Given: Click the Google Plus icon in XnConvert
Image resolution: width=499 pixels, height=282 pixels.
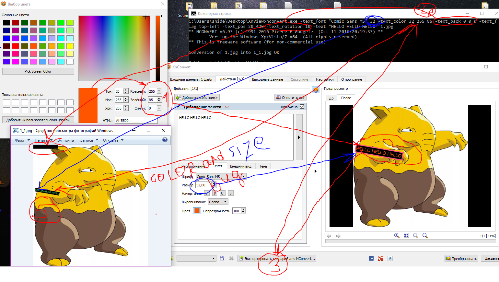Looking at the screenshot, I should coord(381,258).
